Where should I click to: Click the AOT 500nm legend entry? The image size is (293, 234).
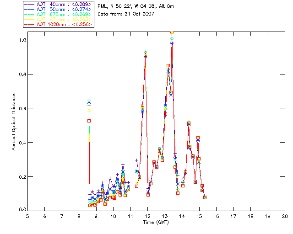click(x=58, y=9)
